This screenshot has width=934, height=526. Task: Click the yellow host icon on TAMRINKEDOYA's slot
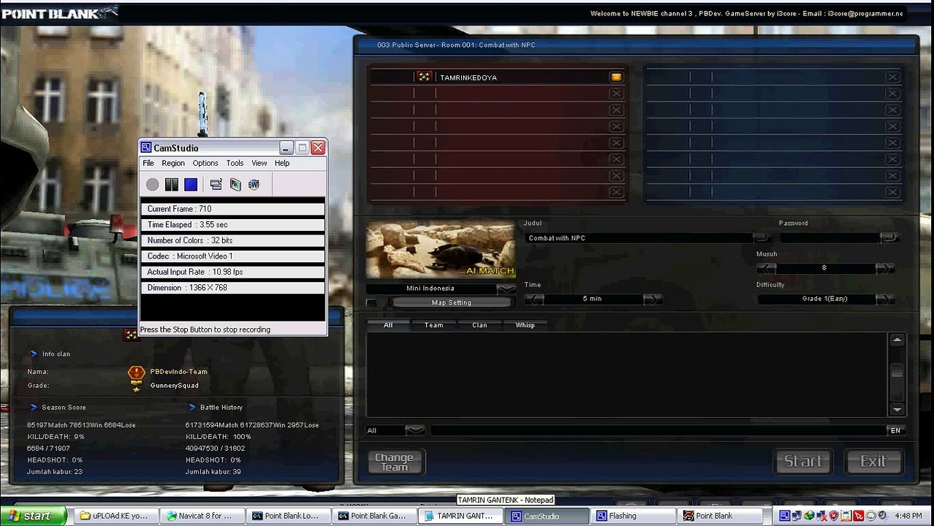point(616,77)
